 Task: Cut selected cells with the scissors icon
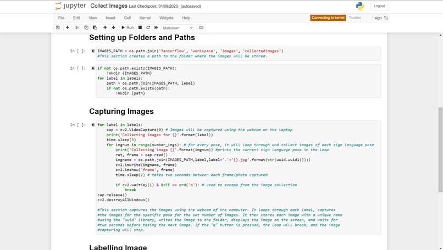(x=77, y=27)
